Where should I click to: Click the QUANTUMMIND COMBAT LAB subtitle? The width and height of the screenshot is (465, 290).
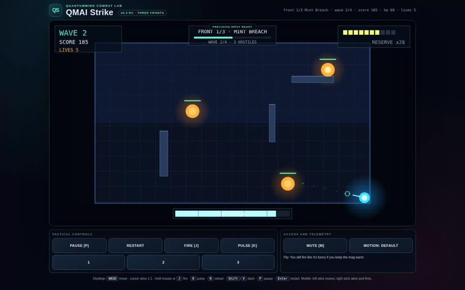[x=94, y=6]
